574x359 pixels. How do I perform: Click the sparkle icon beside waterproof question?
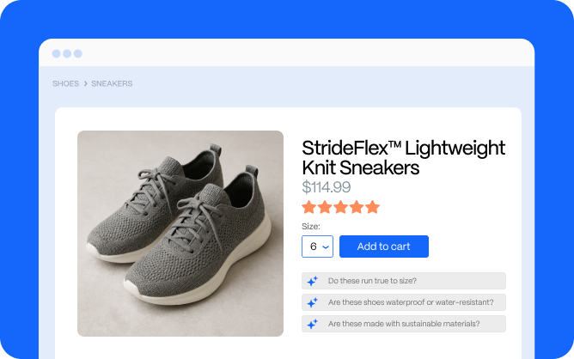tap(312, 302)
